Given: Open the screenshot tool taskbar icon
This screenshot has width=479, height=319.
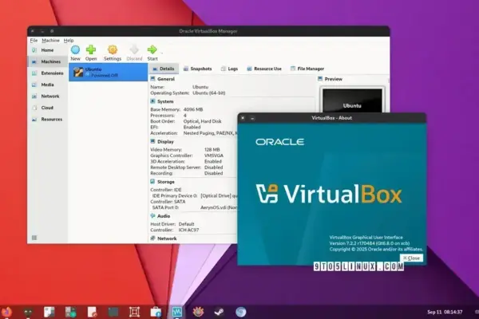Looking at the screenshot, I should (134, 312).
